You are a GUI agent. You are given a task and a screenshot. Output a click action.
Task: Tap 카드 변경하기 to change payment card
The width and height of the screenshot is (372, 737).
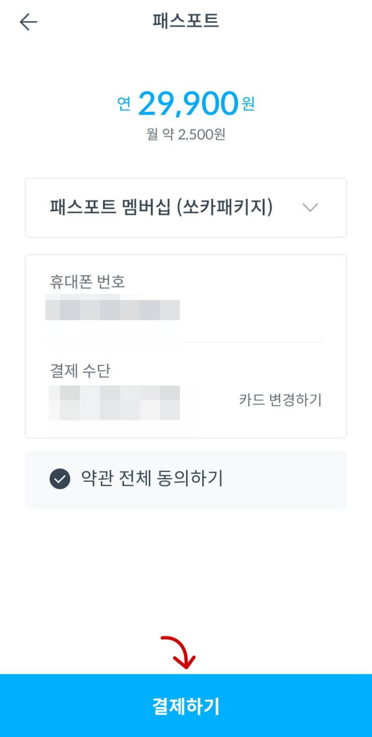(x=280, y=400)
